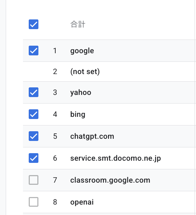Click the 合計 total label
The image size is (196, 215).
[x=78, y=24]
